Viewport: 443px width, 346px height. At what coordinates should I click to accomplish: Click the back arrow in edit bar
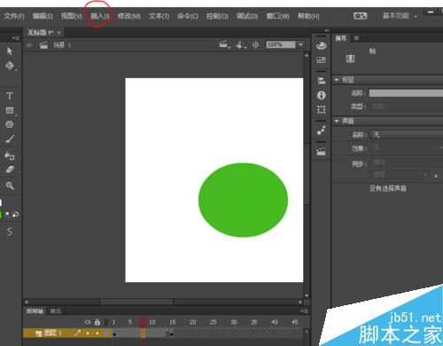tap(29, 45)
